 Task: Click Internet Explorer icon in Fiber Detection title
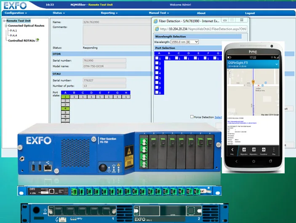click(x=155, y=21)
